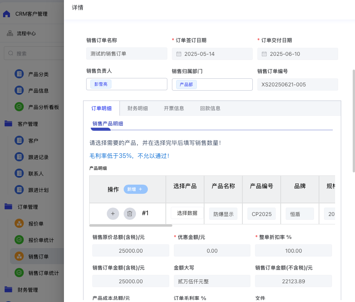This screenshot has width=355, height=302.
Task: Collapse the 客户管理 group
Action: click(28, 124)
